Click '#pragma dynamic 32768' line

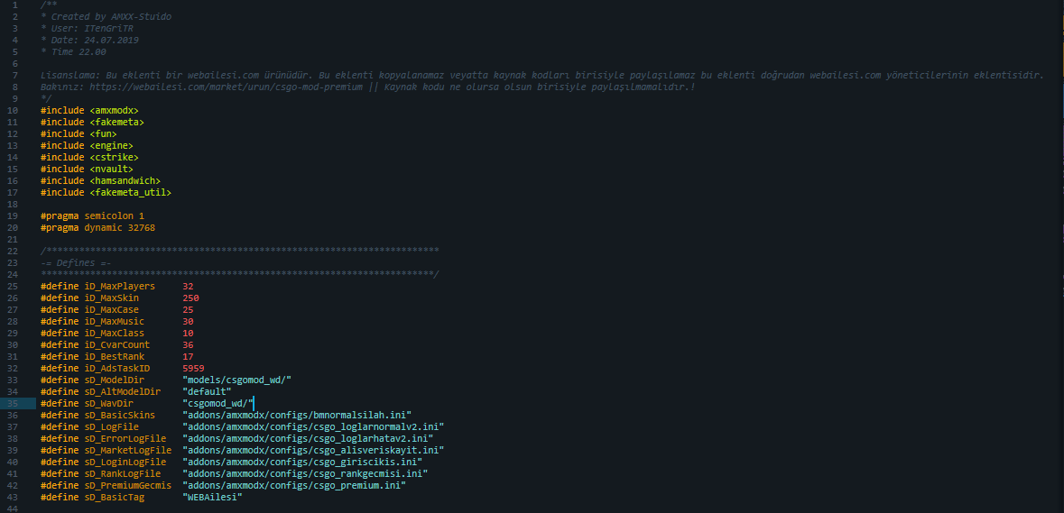(x=97, y=228)
